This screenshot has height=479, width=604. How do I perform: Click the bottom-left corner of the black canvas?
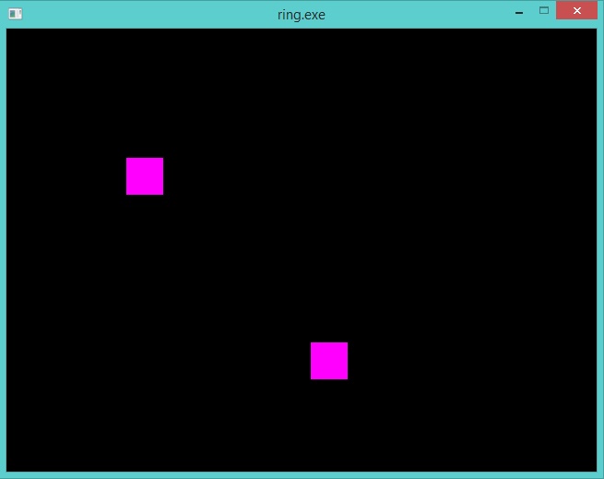tap(9, 468)
